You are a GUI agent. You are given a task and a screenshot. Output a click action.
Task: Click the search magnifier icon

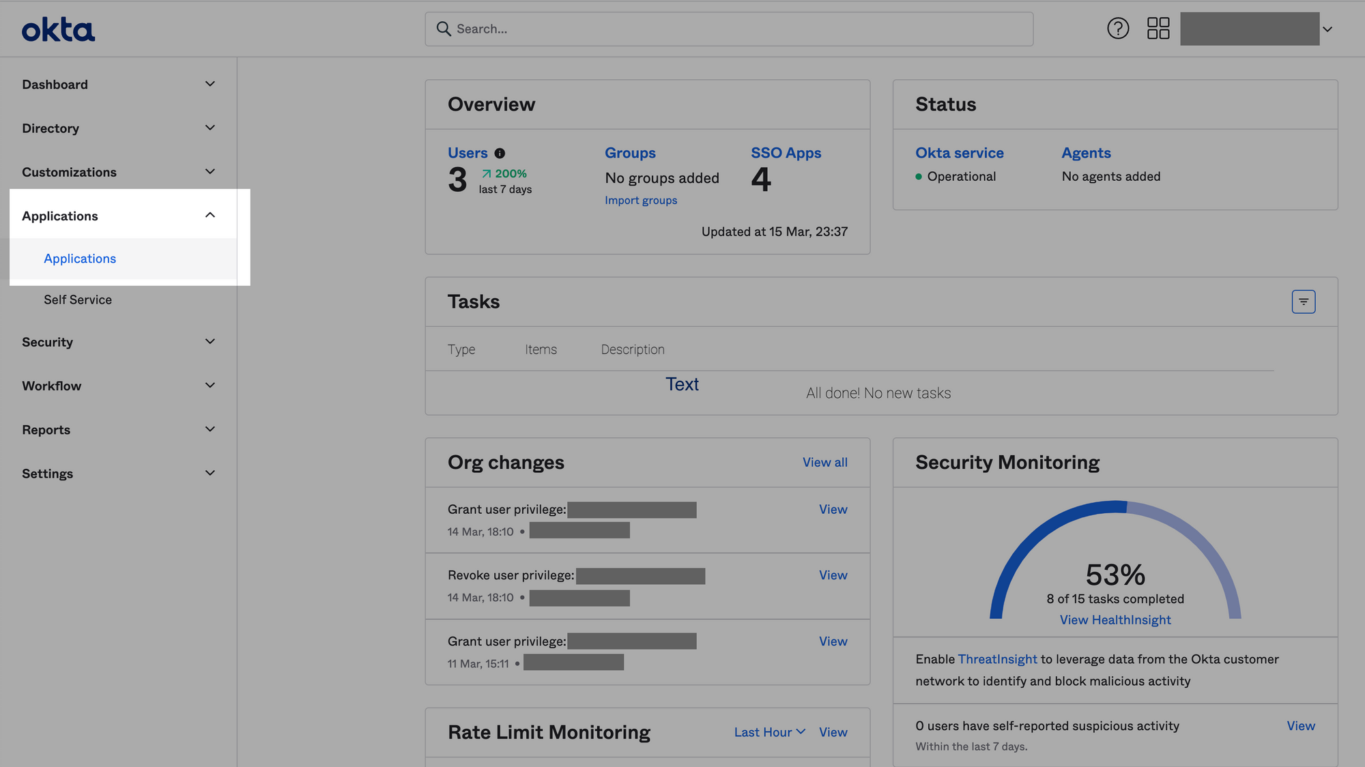(444, 29)
